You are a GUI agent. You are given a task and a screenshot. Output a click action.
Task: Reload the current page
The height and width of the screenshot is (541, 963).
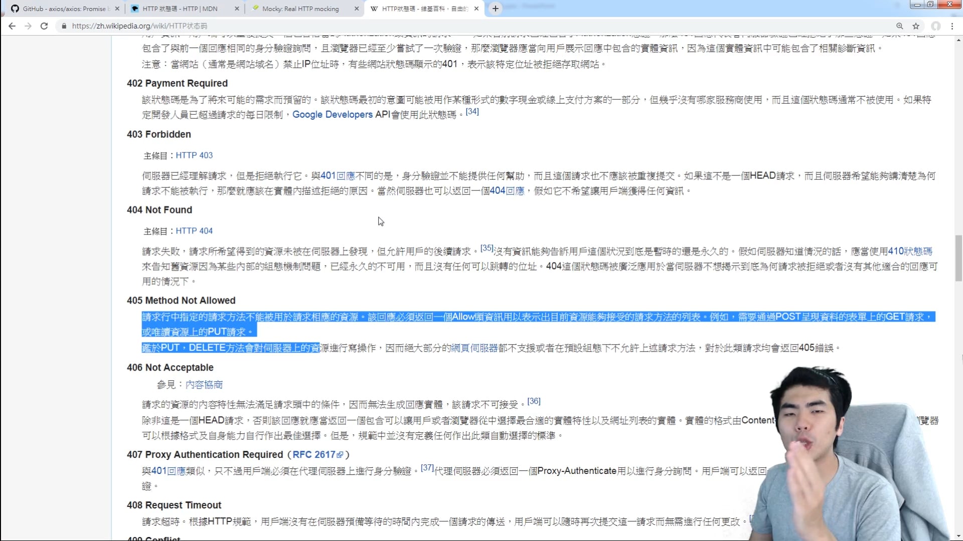pos(44,26)
